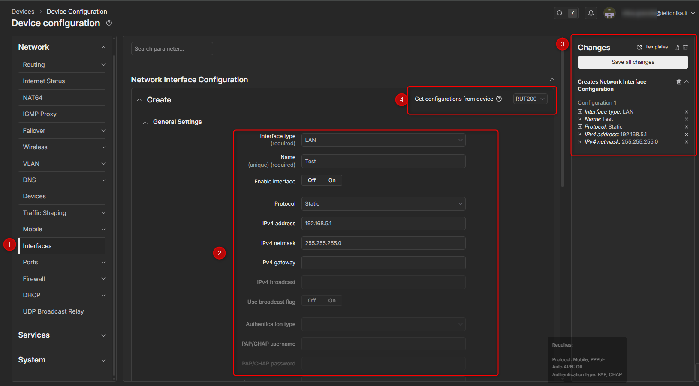Delete the Creates Network Interface Configuration change
The image size is (699, 386).
679,82
